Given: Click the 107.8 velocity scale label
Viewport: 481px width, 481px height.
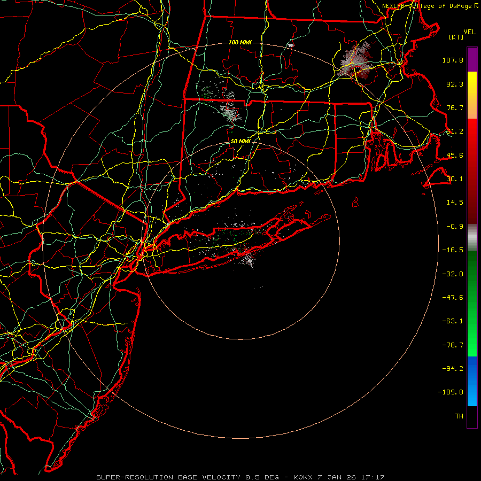Looking at the screenshot, I should [x=453, y=60].
